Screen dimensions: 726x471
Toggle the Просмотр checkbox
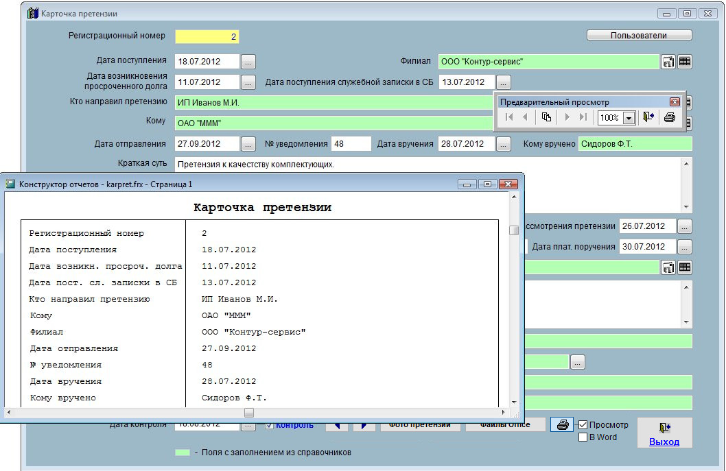click(583, 425)
